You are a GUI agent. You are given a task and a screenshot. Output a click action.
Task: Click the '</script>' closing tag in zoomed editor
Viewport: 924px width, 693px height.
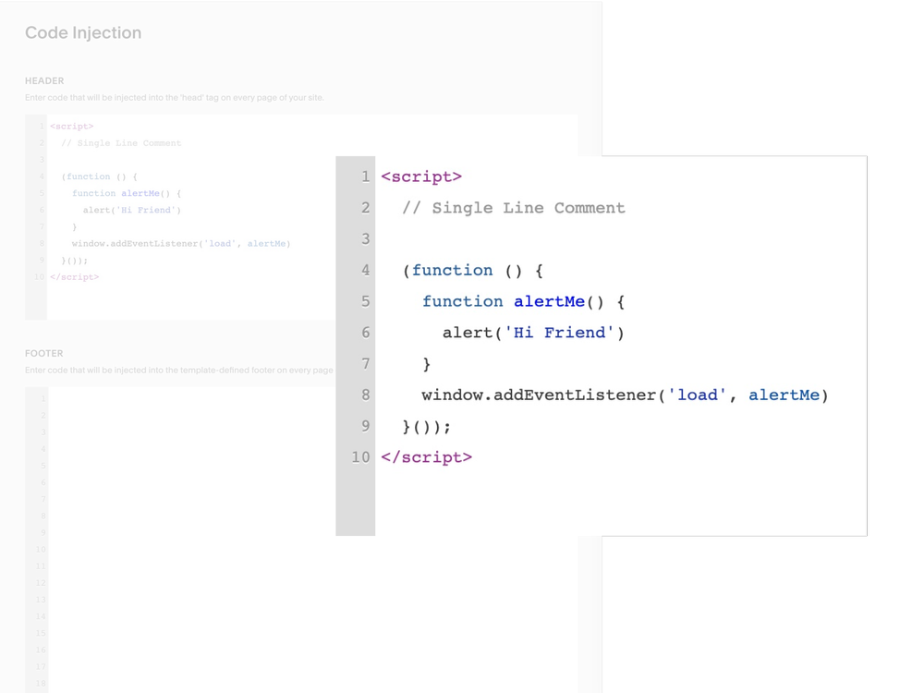(427, 458)
